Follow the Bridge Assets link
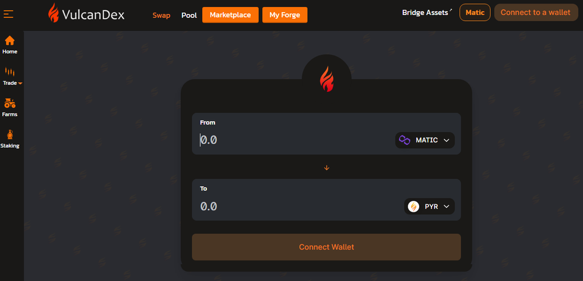Viewport: 583px width, 281px height. pos(427,13)
